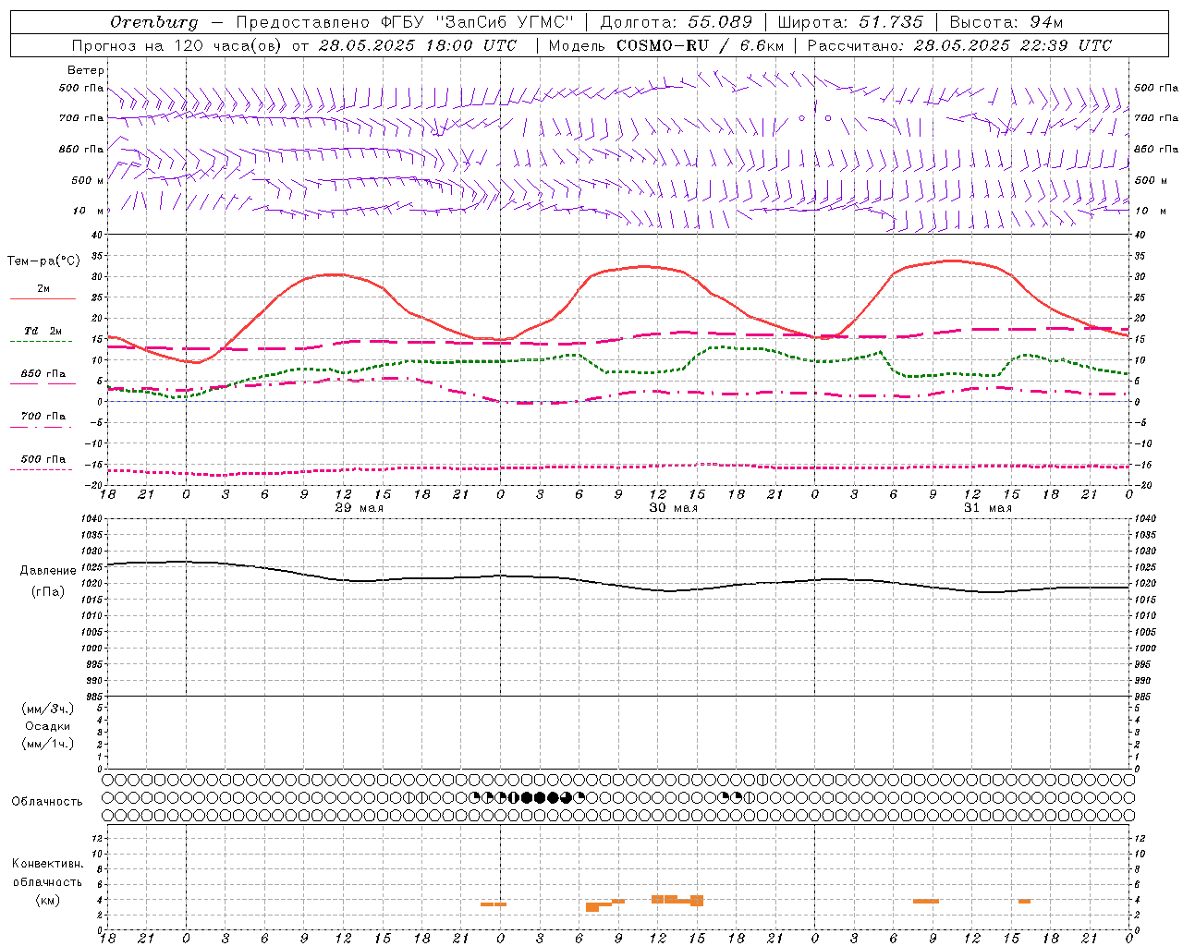Click the Осадки panel label

coord(48,726)
